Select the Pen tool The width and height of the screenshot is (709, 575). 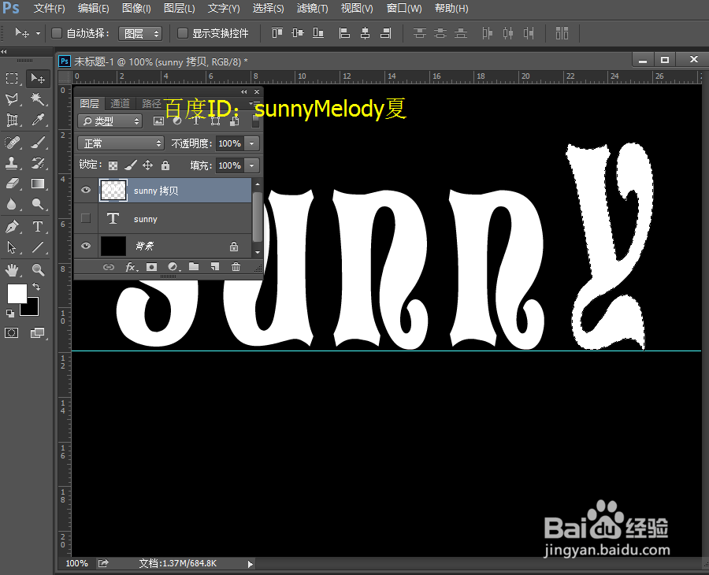pyautogui.click(x=12, y=226)
